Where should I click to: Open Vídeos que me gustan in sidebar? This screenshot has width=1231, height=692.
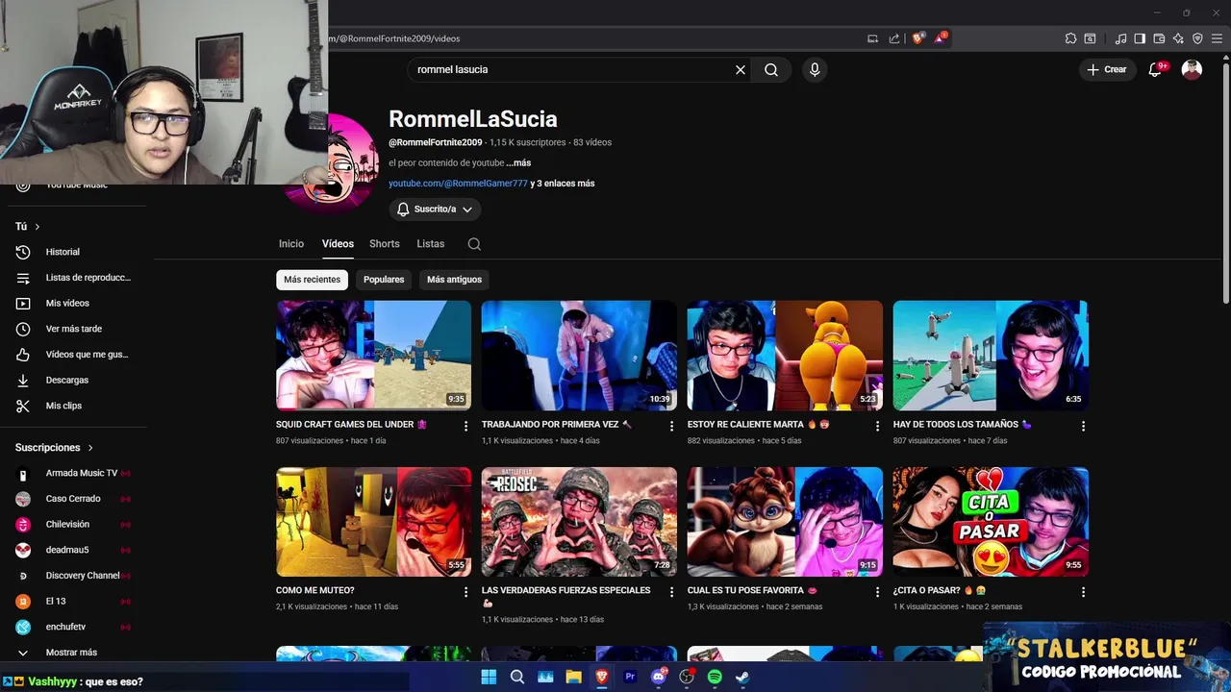coord(73,355)
